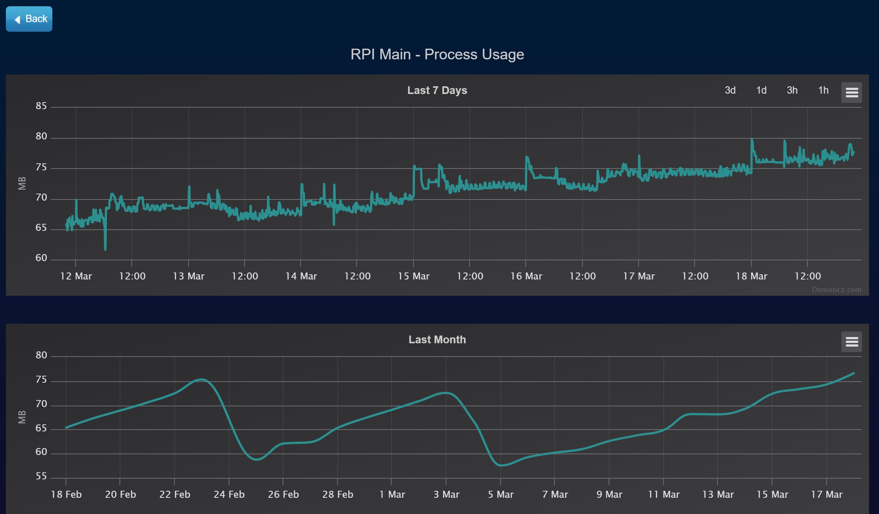Click the RPI Main - Process Usage heading
Viewport: 879px width, 514px height.
(437, 55)
